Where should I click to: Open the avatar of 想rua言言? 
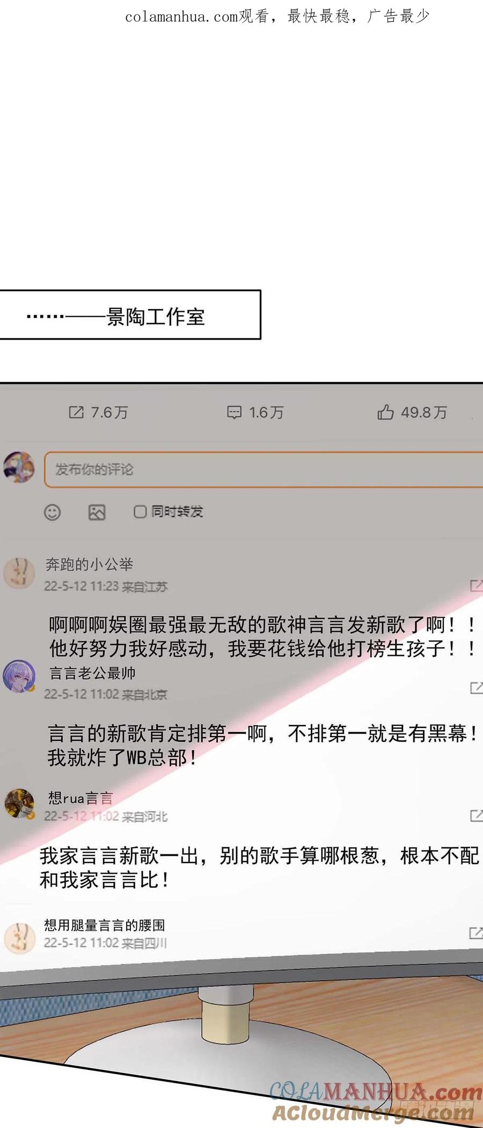[19, 804]
